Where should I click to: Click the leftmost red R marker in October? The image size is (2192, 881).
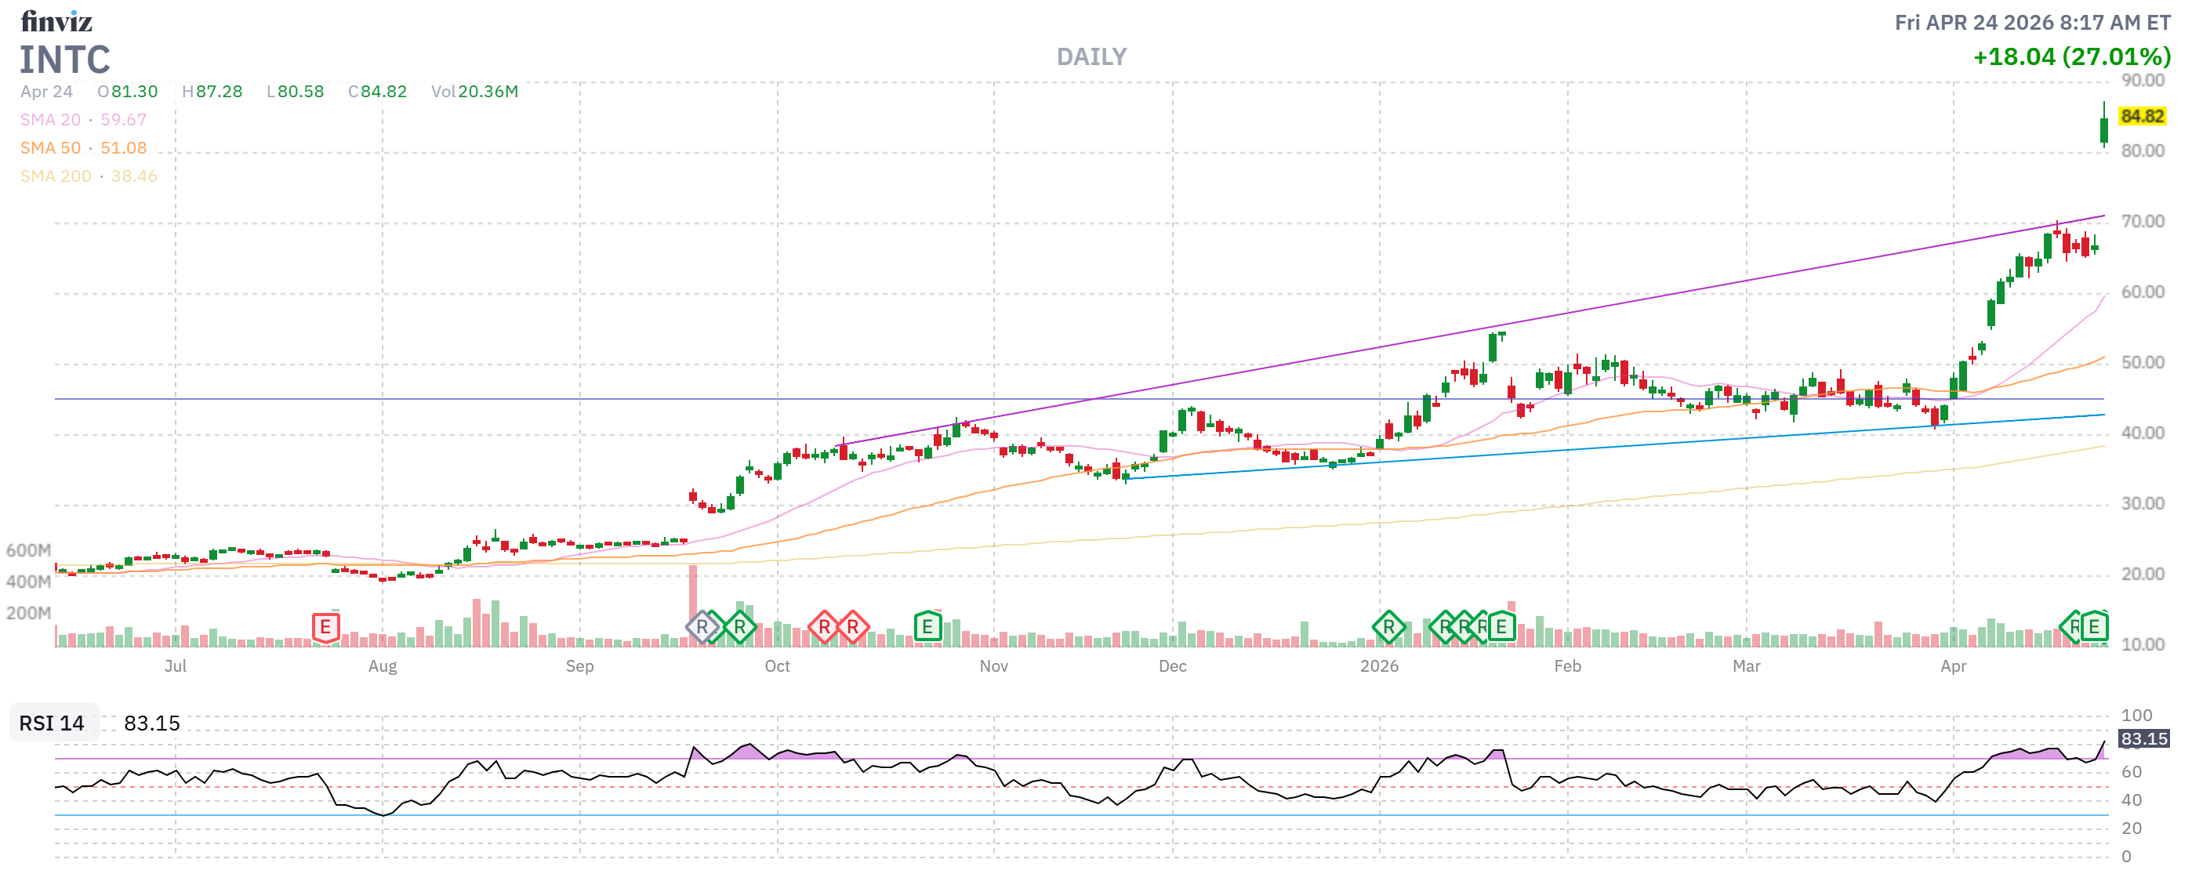coord(824,628)
